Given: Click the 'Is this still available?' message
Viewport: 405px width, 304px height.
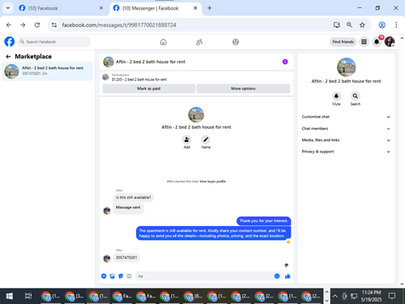Looking at the screenshot, I should 134,197.
